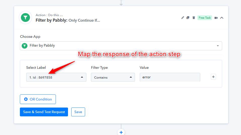Click the pencil edit icon in header
The image size is (241, 135).
(182, 18)
